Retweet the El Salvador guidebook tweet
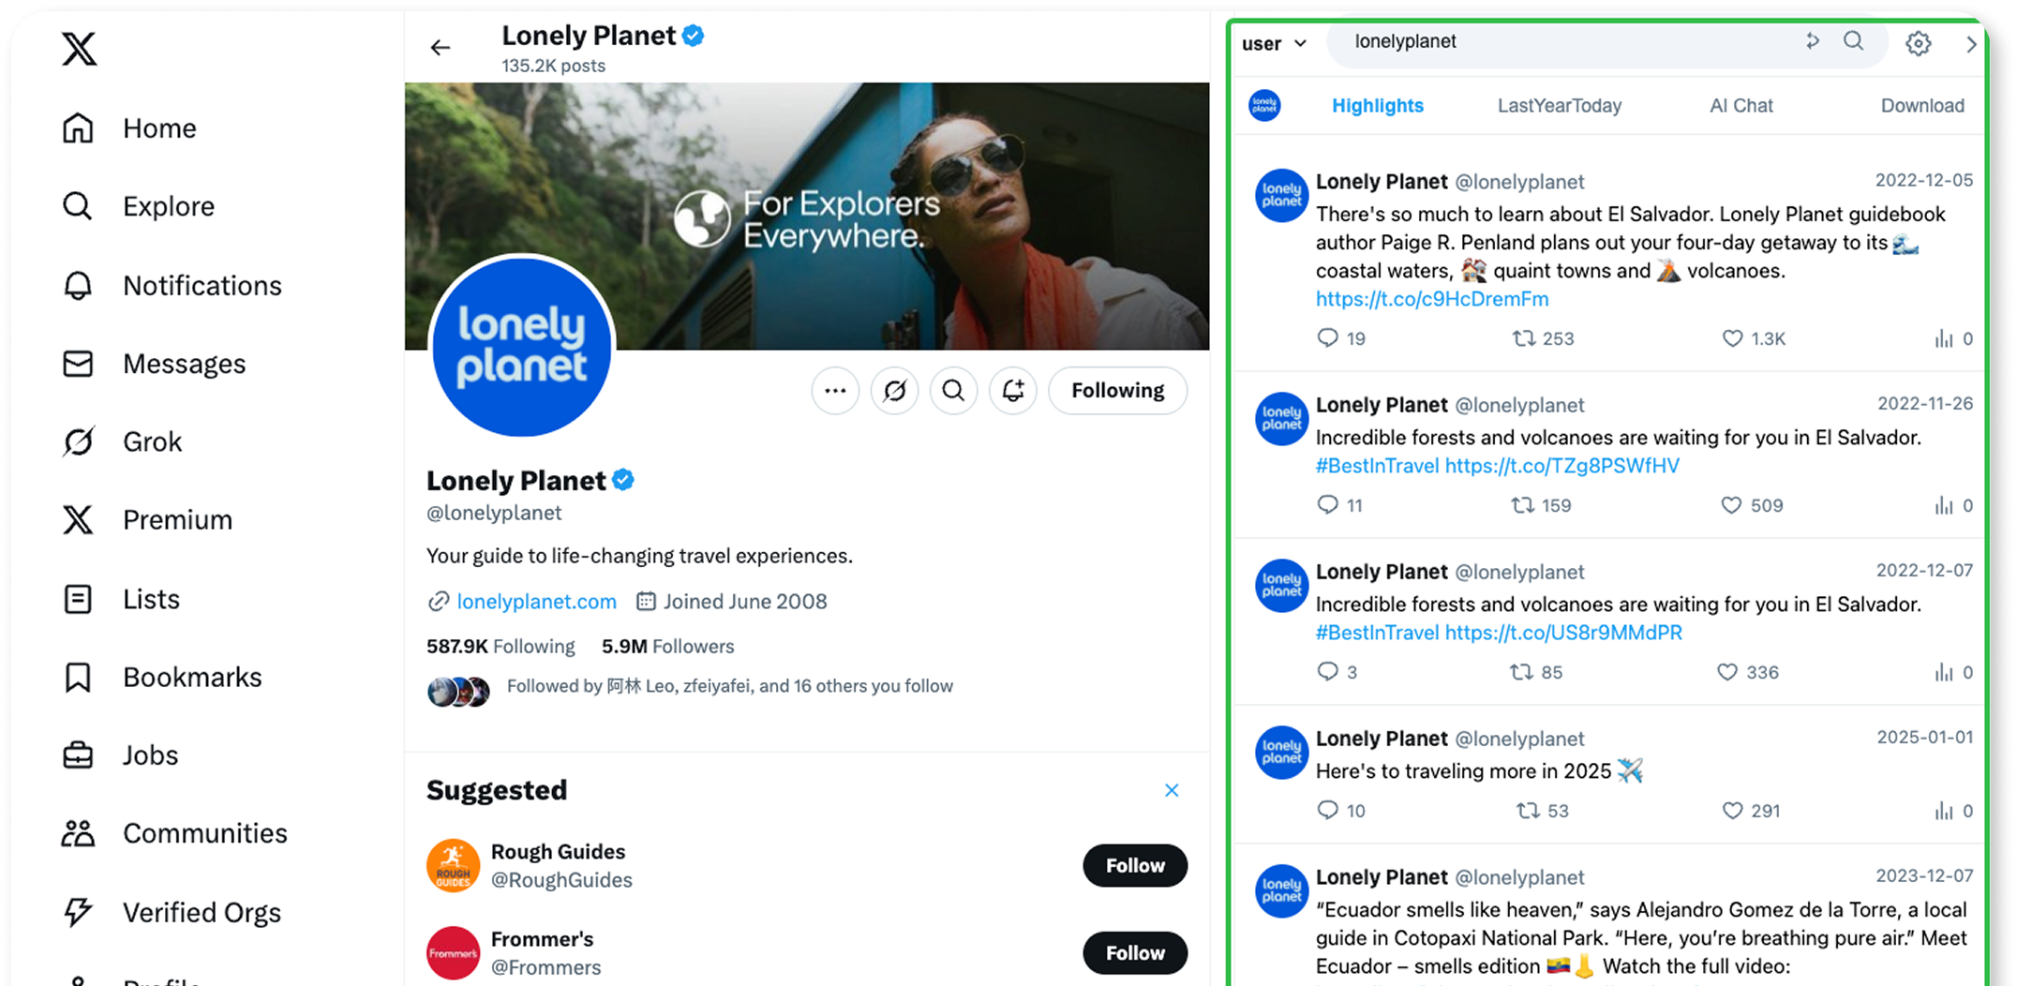 tap(1524, 338)
